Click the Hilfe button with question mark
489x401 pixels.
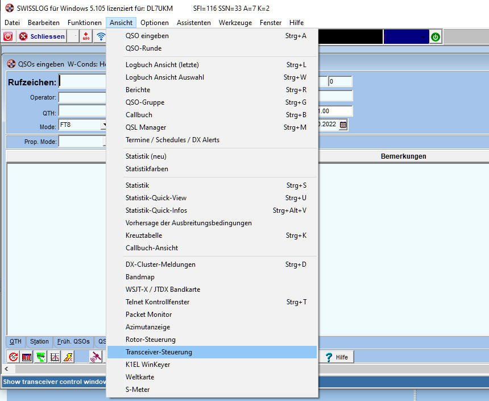[336, 357]
